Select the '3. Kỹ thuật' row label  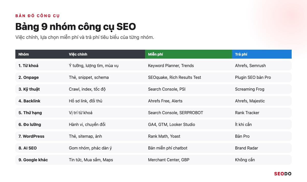(x=29, y=89)
